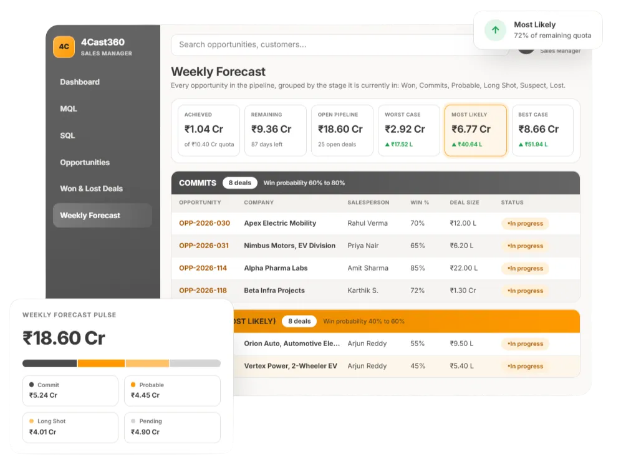Click In progress status for Apex Electric Mobility
The image size is (621, 462).
coord(525,224)
